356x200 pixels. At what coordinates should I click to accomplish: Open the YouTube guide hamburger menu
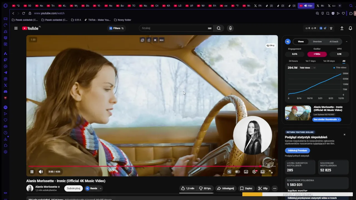pos(16,28)
